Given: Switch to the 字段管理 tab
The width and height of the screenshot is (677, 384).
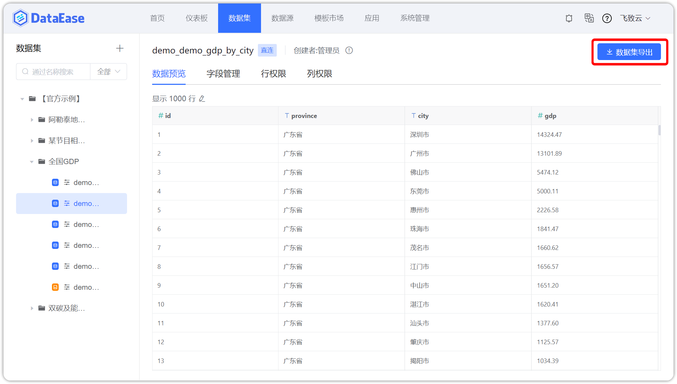Looking at the screenshot, I should 223,74.
